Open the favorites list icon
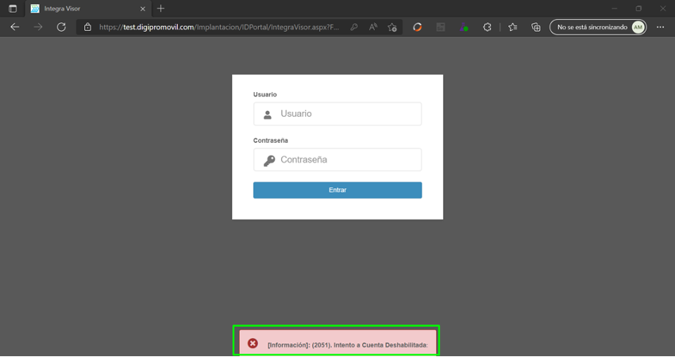The width and height of the screenshot is (675, 357). [513, 27]
